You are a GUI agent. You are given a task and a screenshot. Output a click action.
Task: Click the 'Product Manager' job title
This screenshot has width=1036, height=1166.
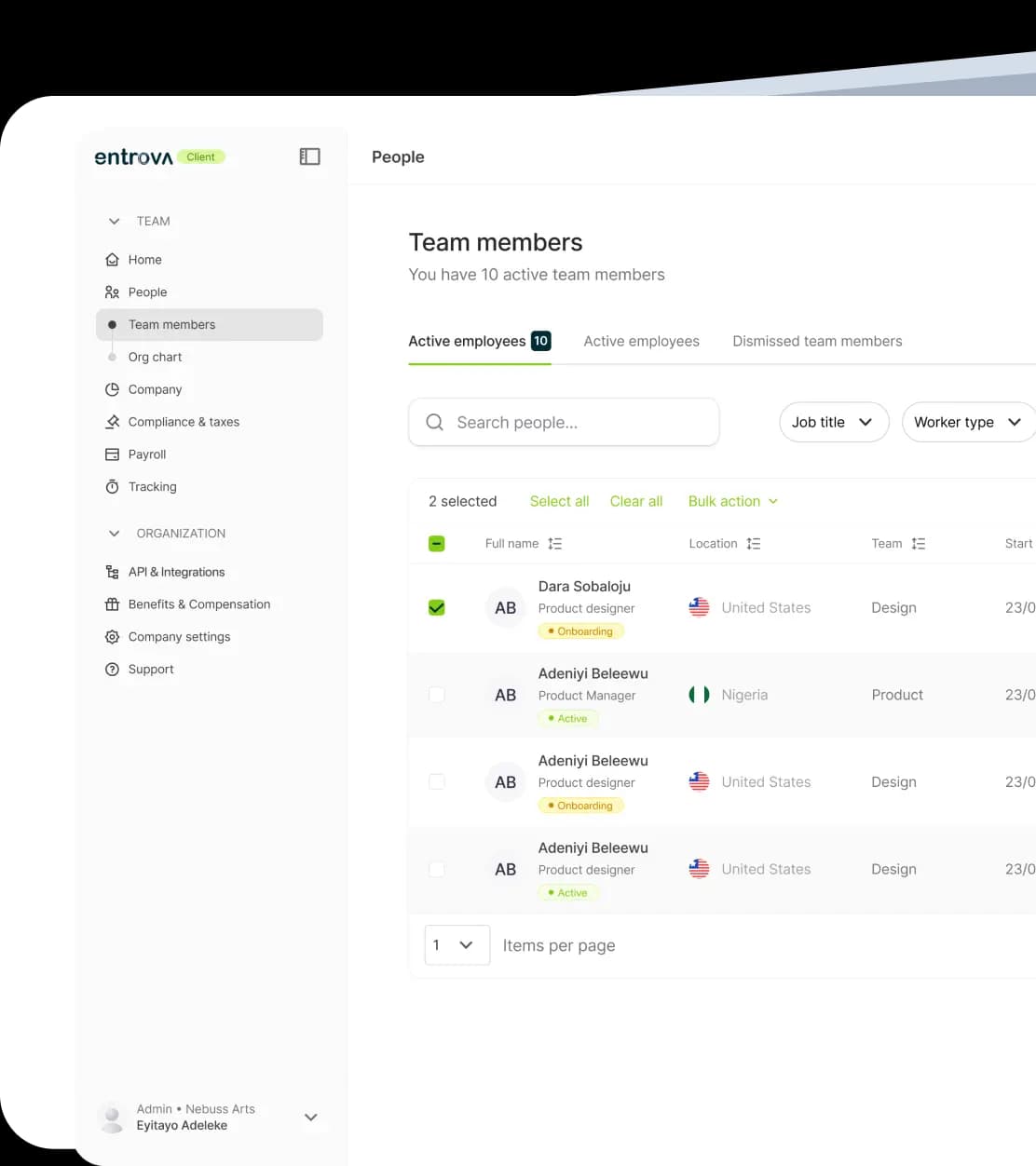[x=587, y=696]
